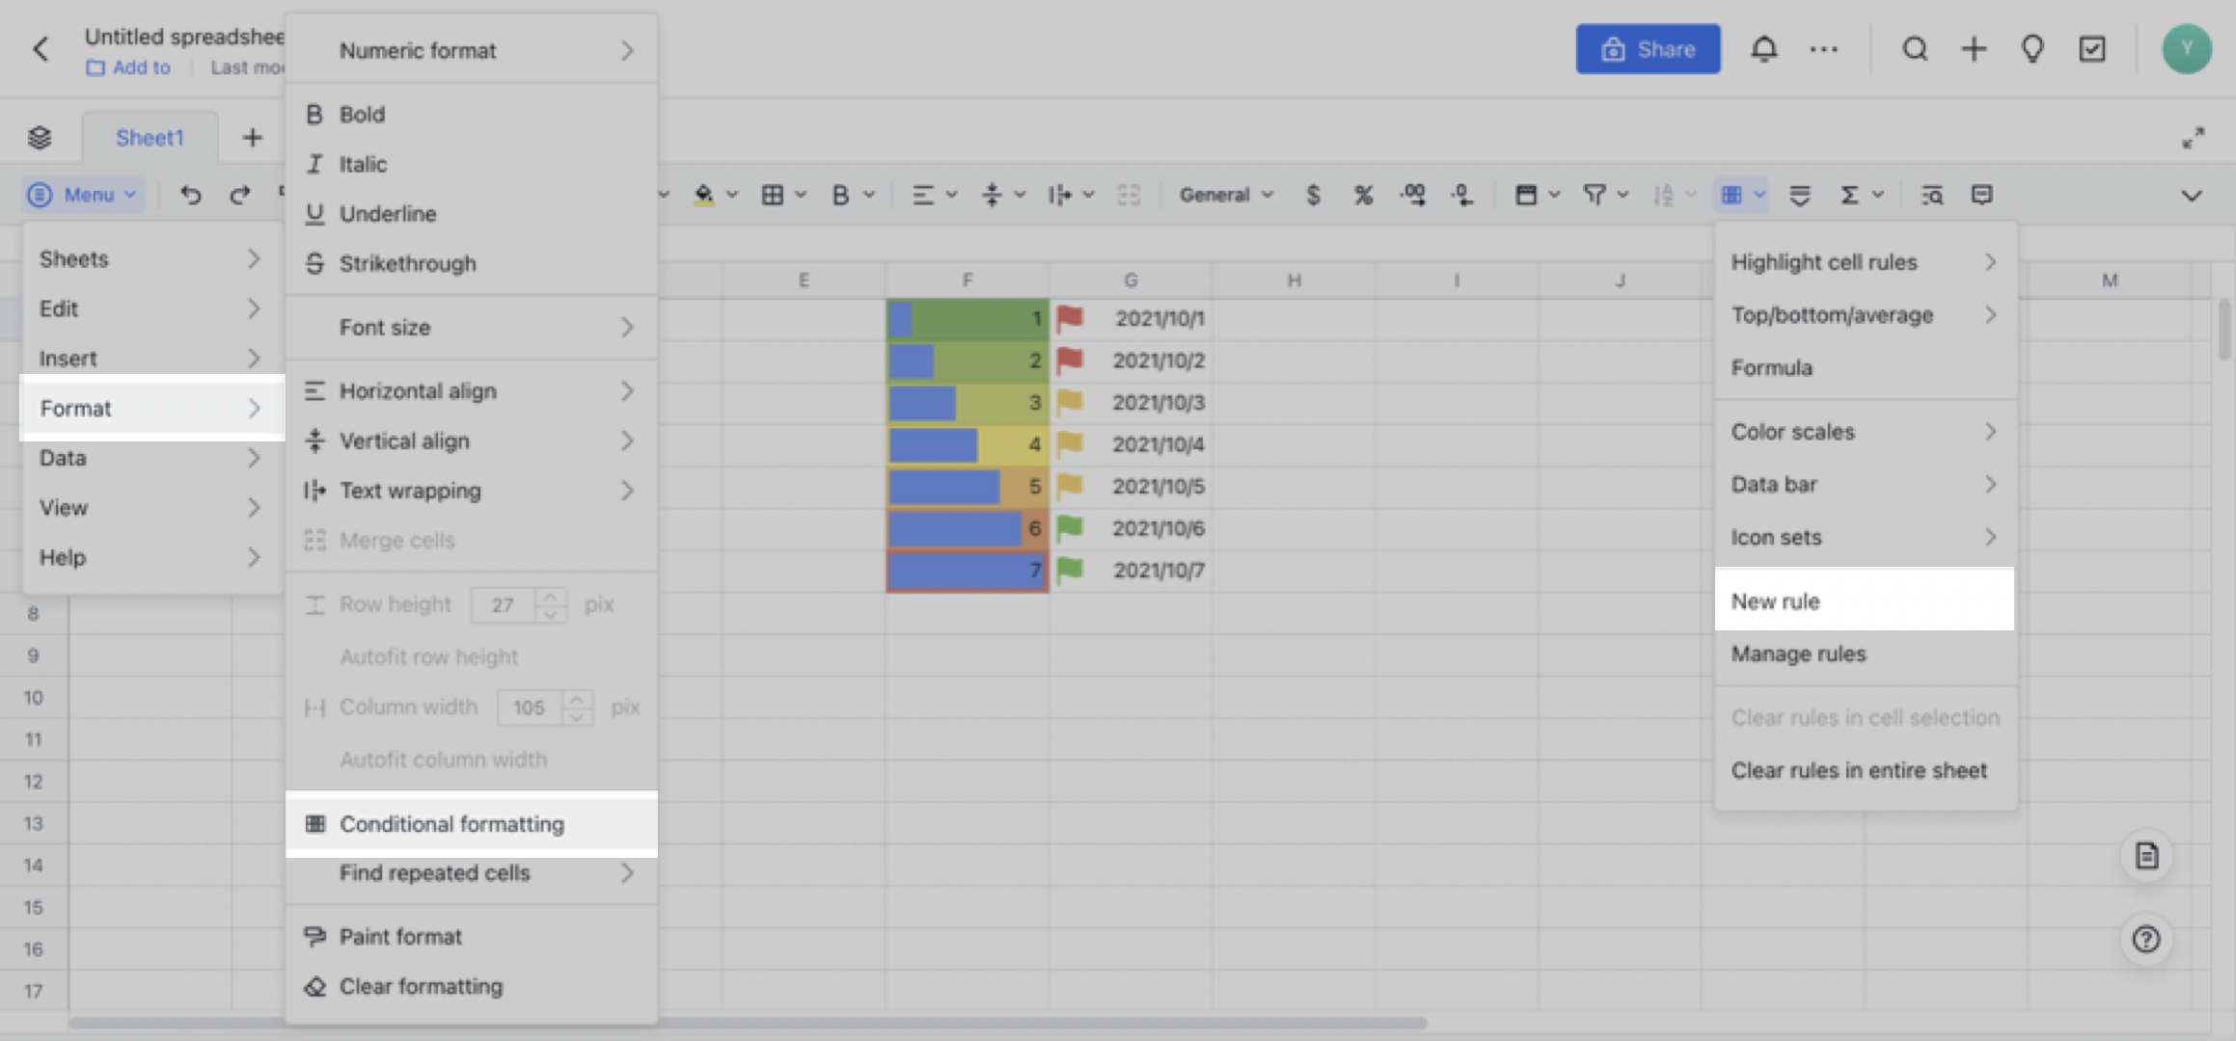
Task: Select New rule from the menu
Action: coord(1775,601)
